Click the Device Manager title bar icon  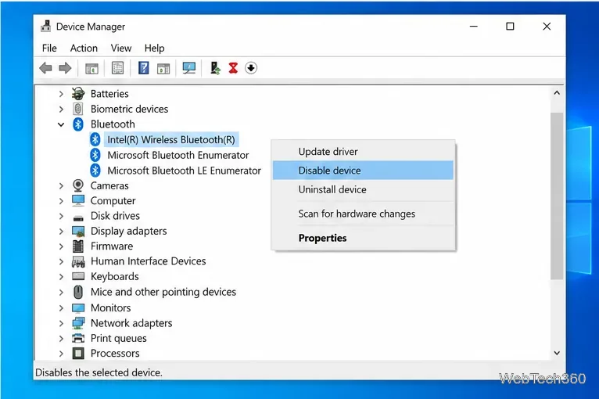(46, 26)
